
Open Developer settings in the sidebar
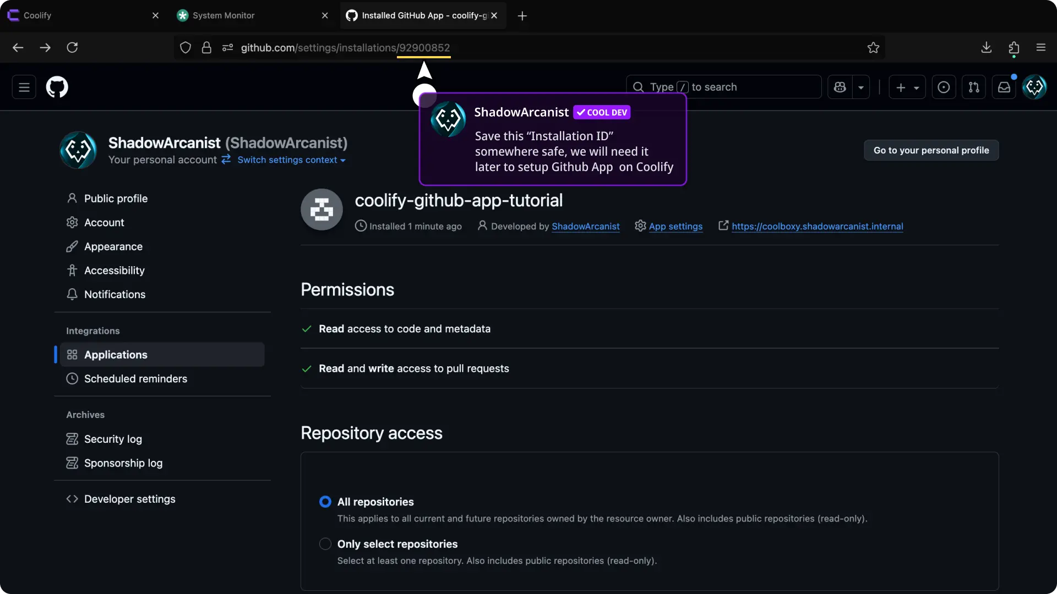pyautogui.click(x=129, y=499)
